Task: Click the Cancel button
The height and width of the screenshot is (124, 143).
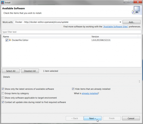Action: tap(131, 118)
